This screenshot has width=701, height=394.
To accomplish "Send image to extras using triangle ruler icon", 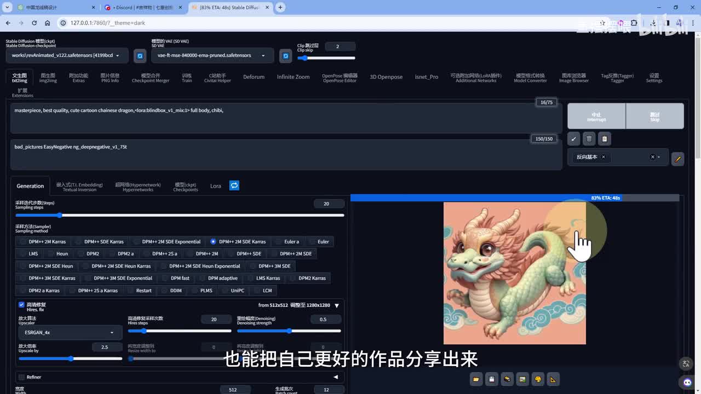I will 553,379.
